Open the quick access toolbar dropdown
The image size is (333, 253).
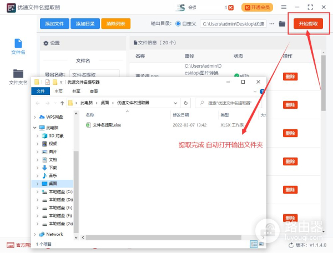point(61,82)
